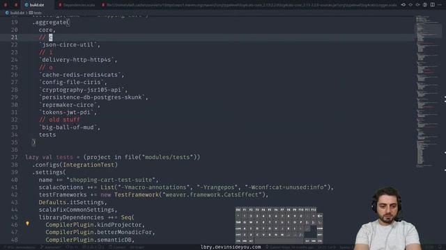Click line number 37 in the gutter
Screen dimensions: 446x250
coord(14,157)
